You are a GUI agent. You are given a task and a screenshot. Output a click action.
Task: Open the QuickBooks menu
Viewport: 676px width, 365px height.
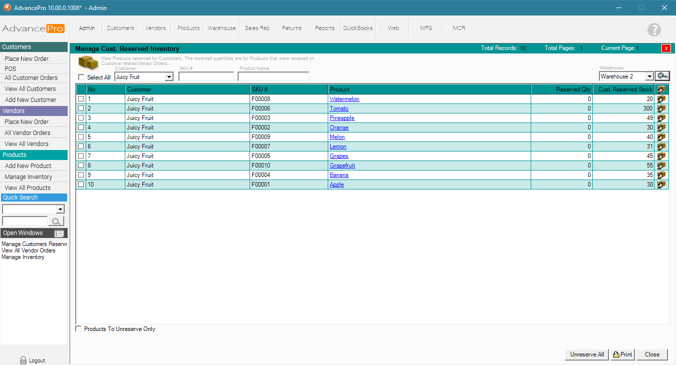[x=358, y=28]
